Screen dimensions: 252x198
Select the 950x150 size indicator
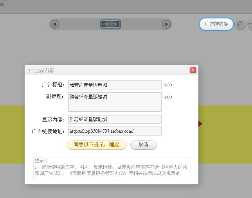pyautogui.click(x=110, y=24)
